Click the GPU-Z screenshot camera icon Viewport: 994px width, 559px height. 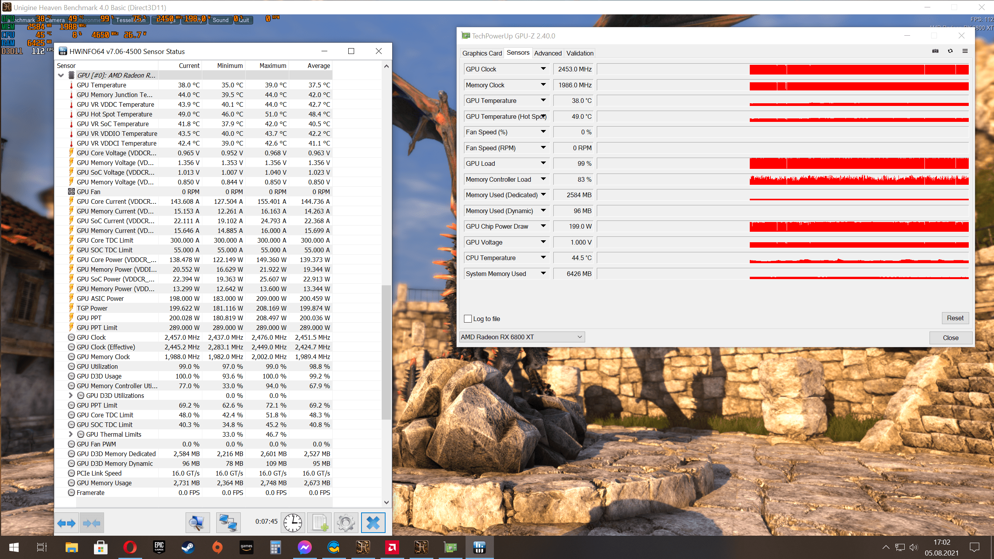point(935,51)
